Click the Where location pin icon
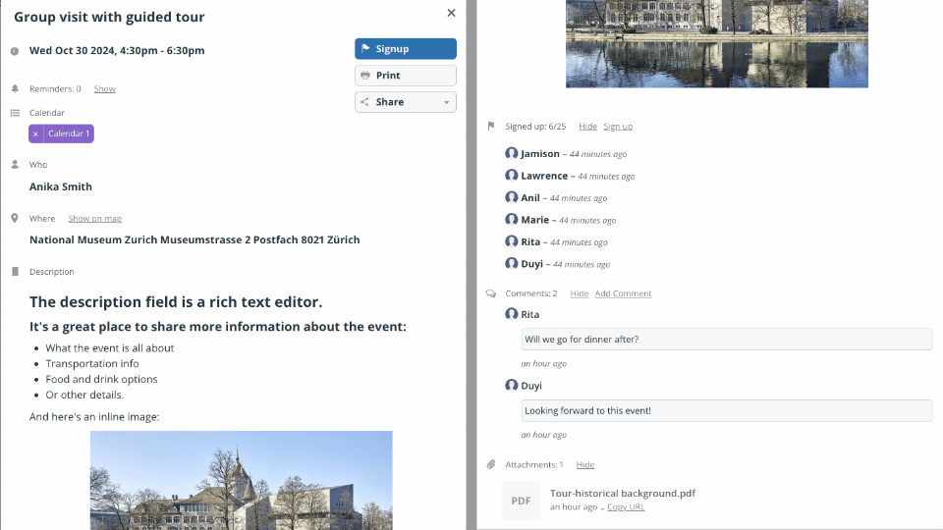 pos(15,218)
